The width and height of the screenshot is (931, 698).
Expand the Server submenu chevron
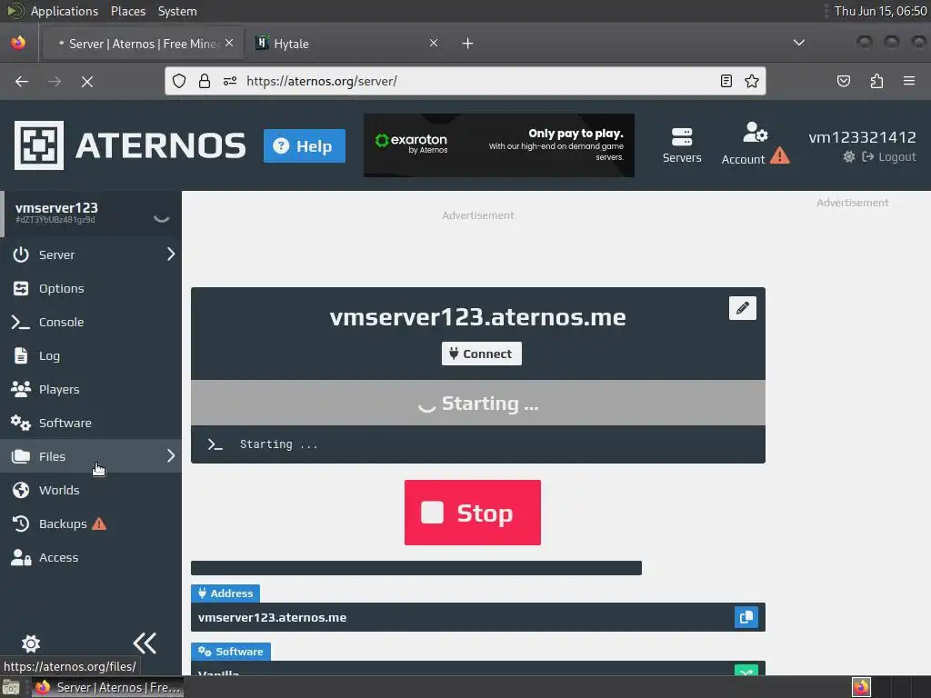click(171, 254)
